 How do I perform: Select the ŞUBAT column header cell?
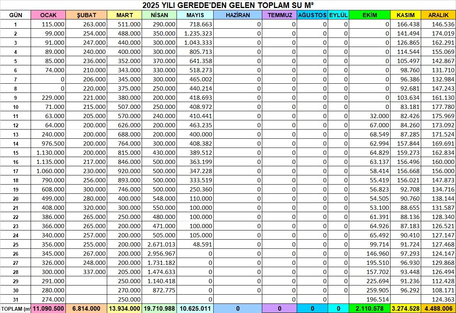coord(86,15)
